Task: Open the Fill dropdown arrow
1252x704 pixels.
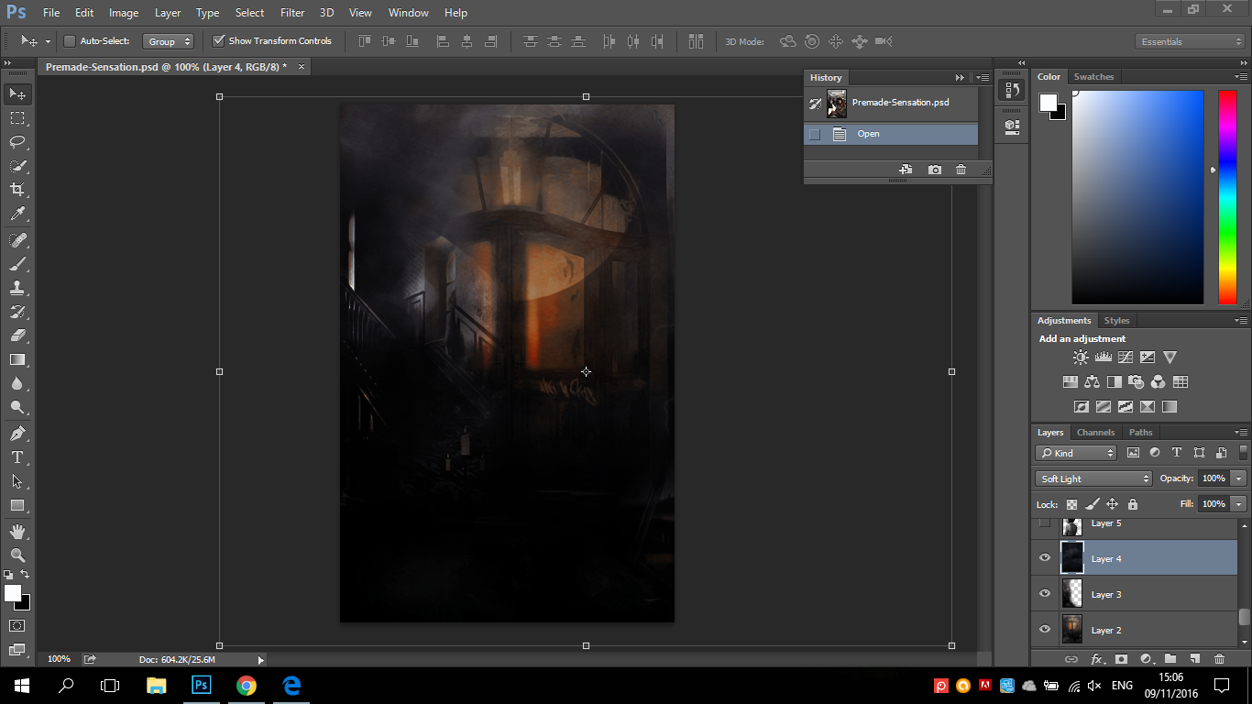Action: point(1239,504)
